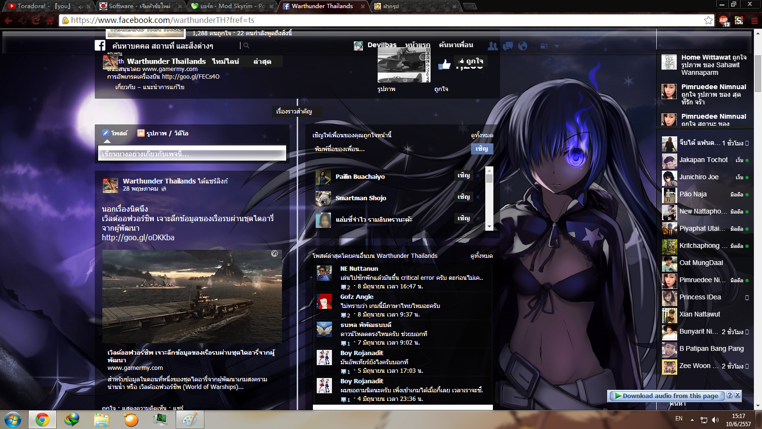Dismiss Pailin Buachaiyo invite suggestion
The height and width of the screenshot is (429, 762).
coord(478,175)
